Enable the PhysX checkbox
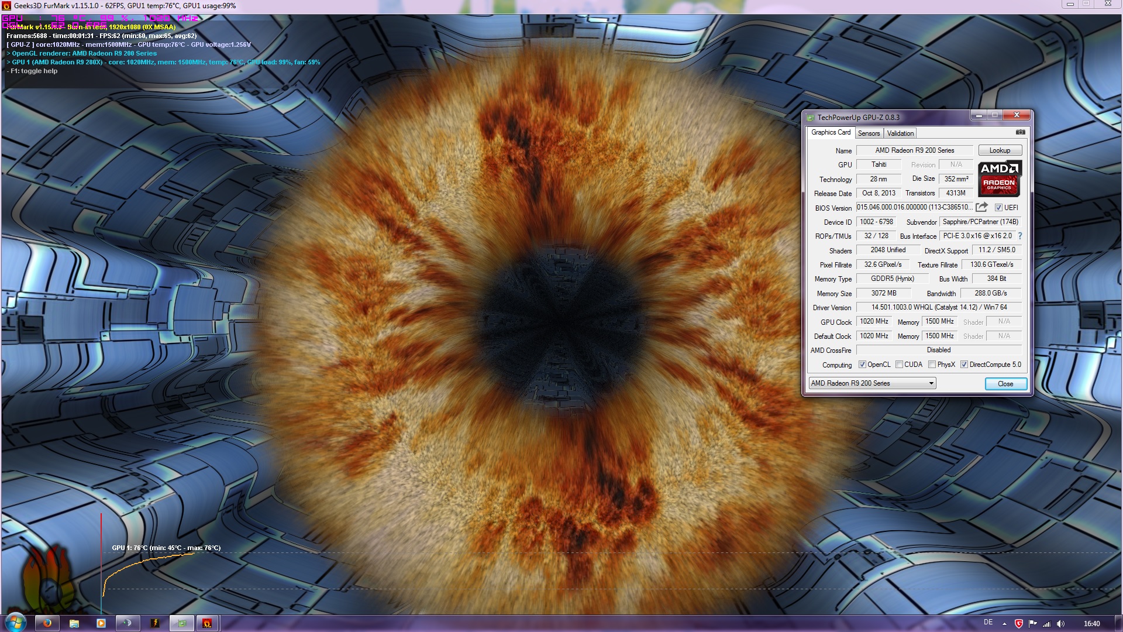Image resolution: width=1123 pixels, height=632 pixels. tap(932, 365)
